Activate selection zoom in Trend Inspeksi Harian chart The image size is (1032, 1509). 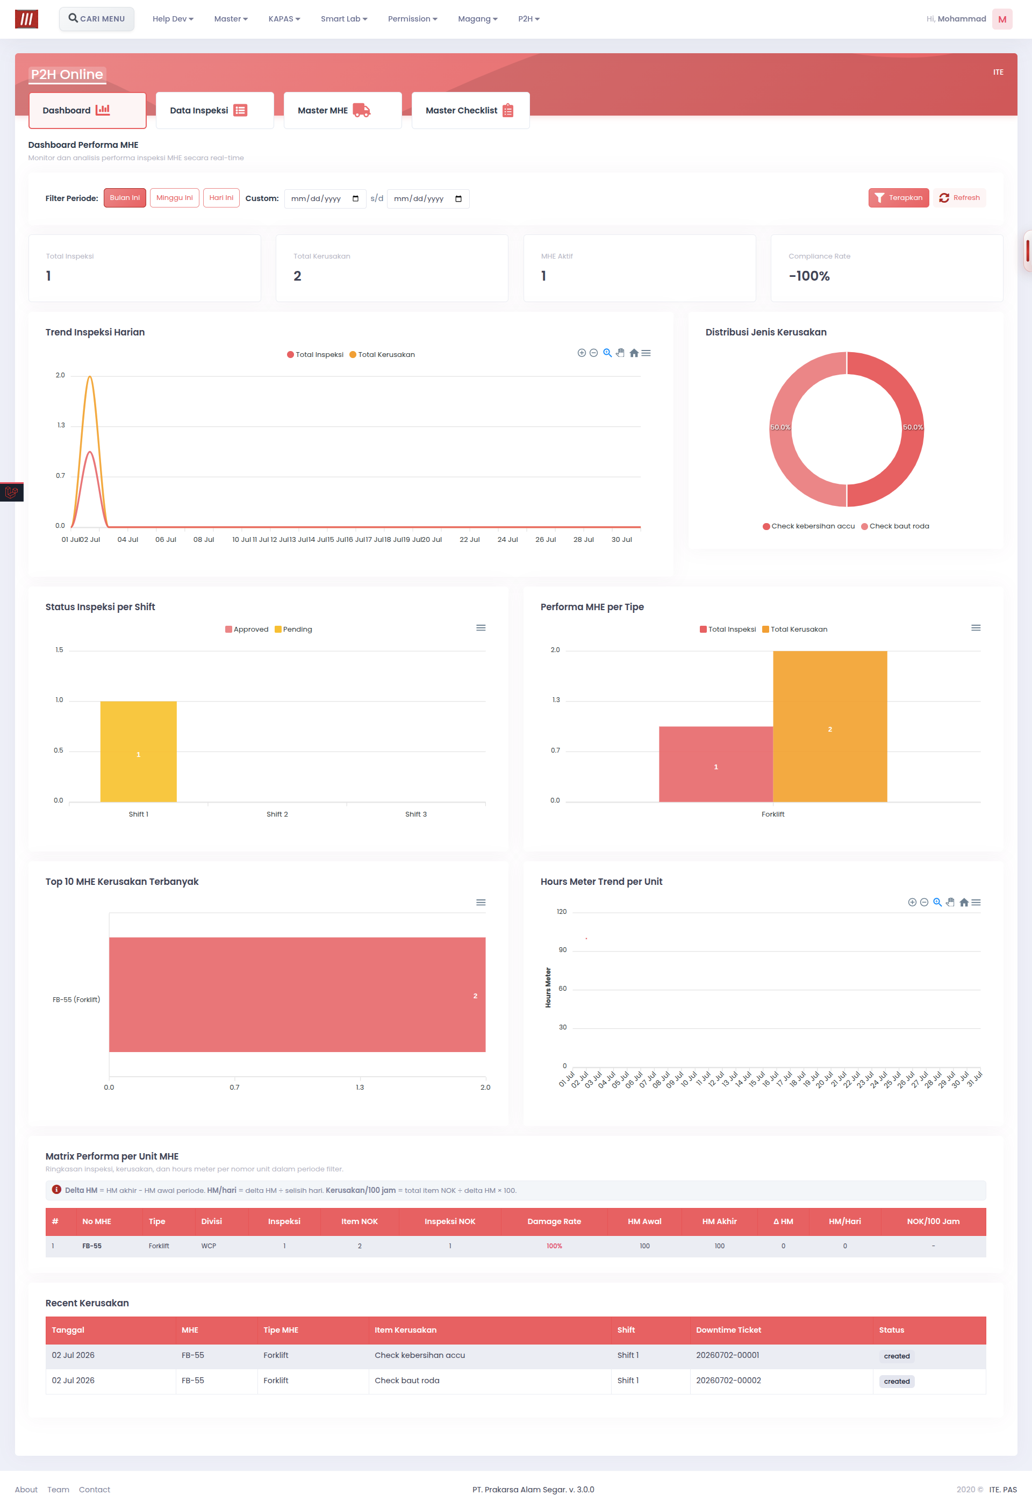(x=607, y=353)
